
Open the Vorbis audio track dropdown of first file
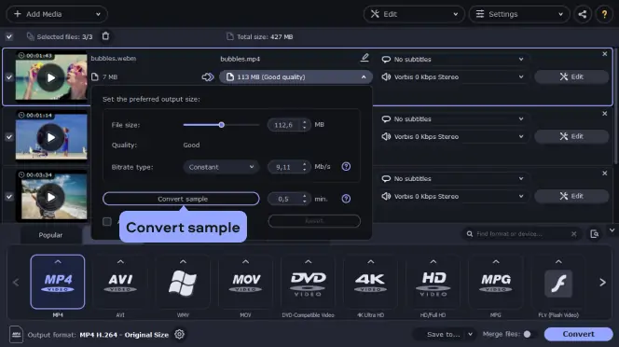453,77
